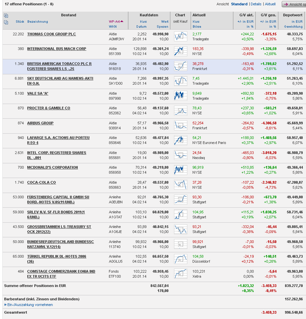Open Procter & Gamble chart thumbnail
Viewport: 306px width, 319px height.
(180, 111)
